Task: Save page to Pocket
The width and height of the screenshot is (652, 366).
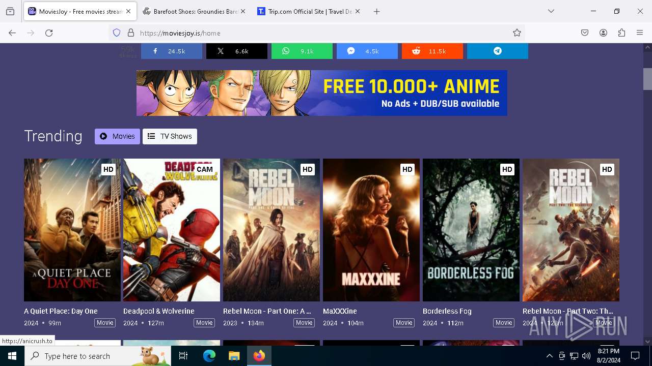Action: (x=585, y=33)
